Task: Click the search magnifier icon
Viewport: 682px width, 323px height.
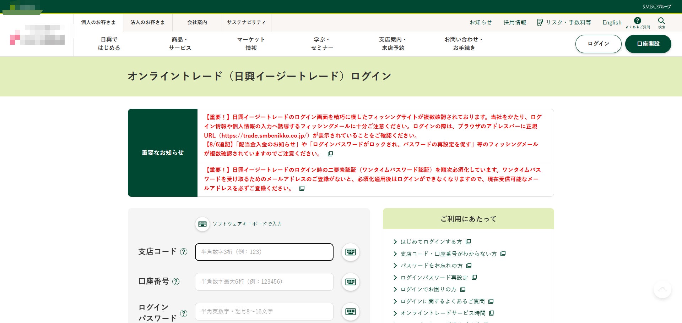Action: pyautogui.click(x=661, y=21)
